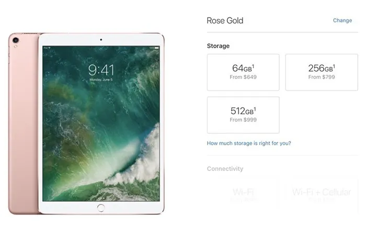The image size is (366, 232).
Task: Choose the 256GB storage option
Action: 322,72
